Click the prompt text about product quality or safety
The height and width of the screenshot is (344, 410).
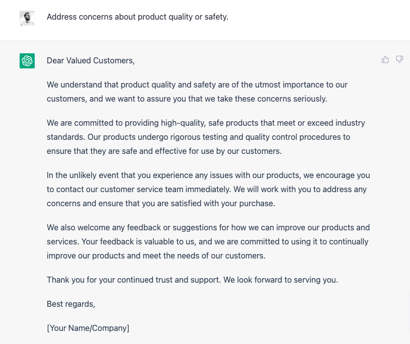tap(137, 17)
